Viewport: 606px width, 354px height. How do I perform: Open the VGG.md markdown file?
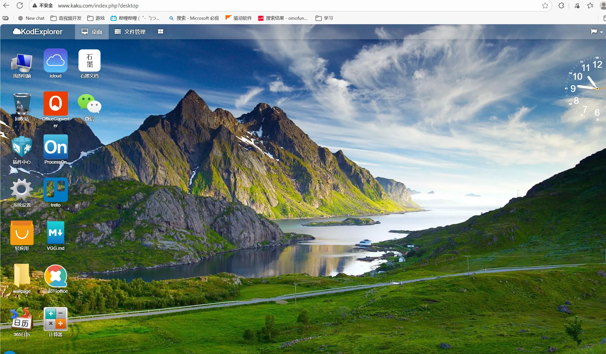[55, 233]
